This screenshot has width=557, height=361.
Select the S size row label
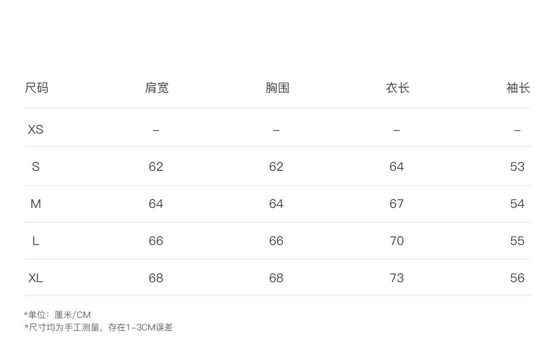tap(36, 167)
